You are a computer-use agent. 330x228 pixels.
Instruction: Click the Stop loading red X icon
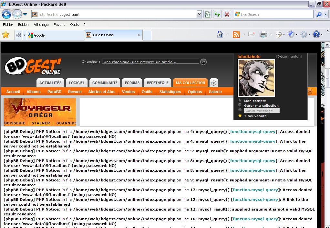click(227, 15)
